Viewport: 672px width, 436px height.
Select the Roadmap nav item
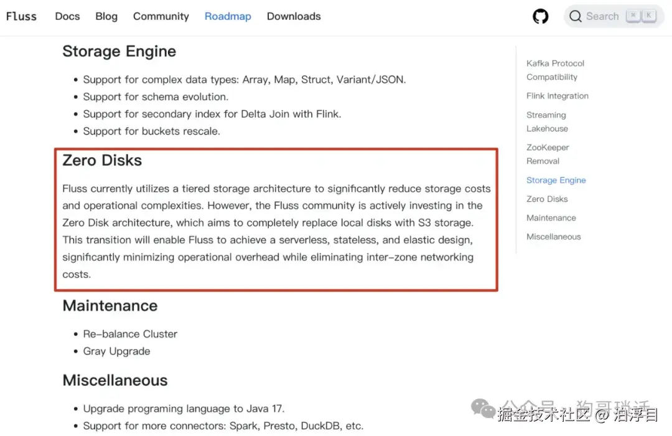coord(228,16)
